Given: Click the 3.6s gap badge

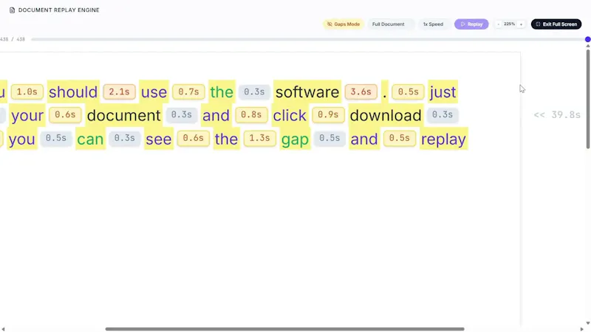Looking at the screenshot, I should pyautogui.click(x=361, y=91).
